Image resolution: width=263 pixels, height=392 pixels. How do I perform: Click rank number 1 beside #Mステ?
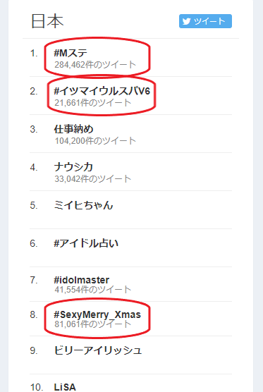pyautogui.click(x=34, y=54)
